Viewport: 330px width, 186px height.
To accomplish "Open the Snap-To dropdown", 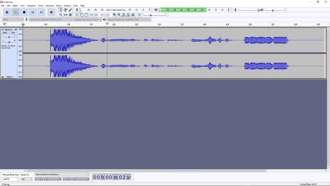I will 27,179.
